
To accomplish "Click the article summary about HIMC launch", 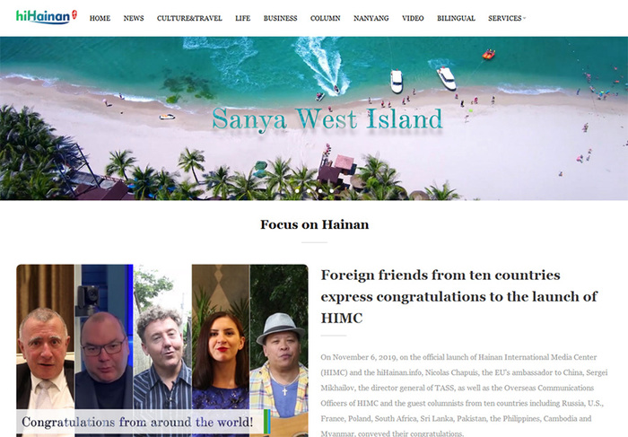I will [464, 395].
